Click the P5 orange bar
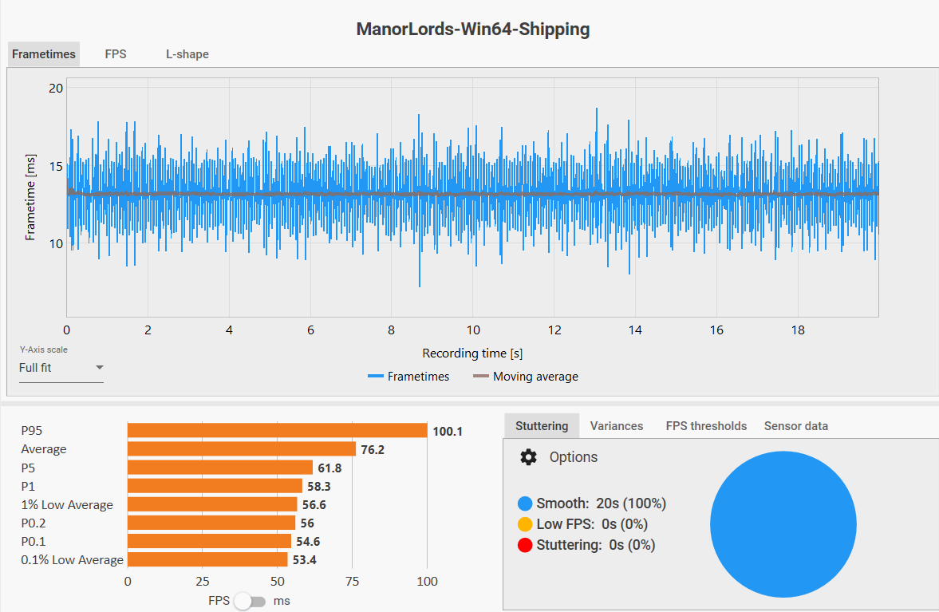 [x=219, y=468]
